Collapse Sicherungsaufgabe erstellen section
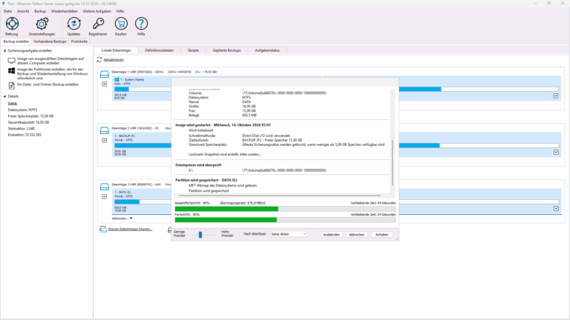This screenshot has height=320, width=570. (x=4, y=51)
